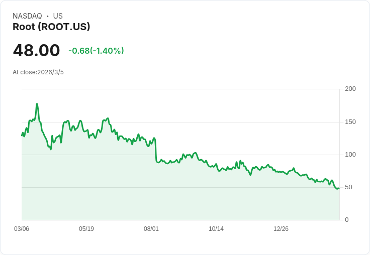The height and width of the screenshot is (255, 370).
Task: Click the sharp price drop near 08/01
Action: (x=155, y=151)
